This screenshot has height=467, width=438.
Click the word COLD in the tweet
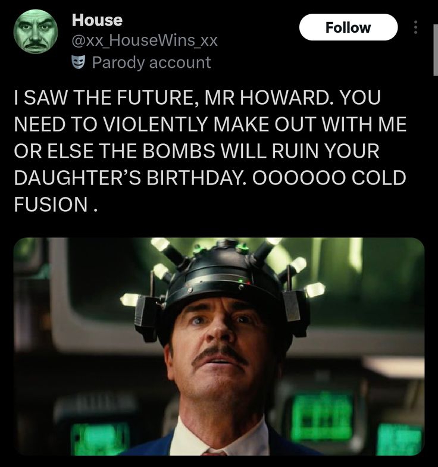point(378,177)
